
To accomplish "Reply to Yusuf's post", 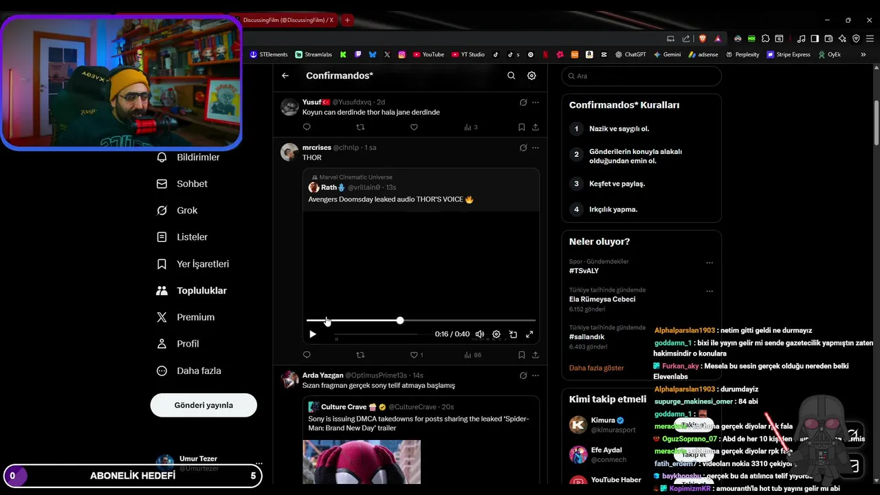I will (x=307, y=127).
